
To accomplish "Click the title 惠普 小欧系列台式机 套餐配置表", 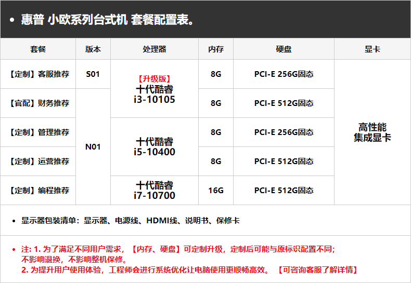I will pos(108,20).
